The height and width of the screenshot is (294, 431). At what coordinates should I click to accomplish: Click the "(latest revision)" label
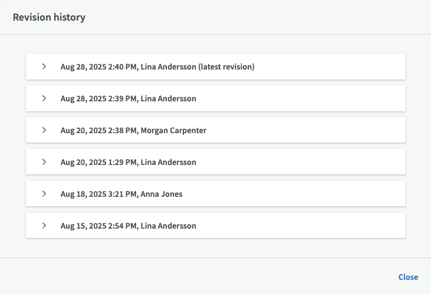coord(226,67)
